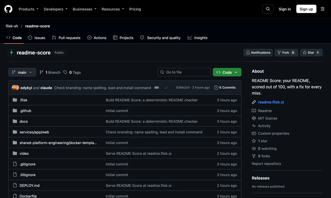This screenshot has height=198, width=331.
Task: Open the Dockerfile file
Action: click(x=28, y=196)
